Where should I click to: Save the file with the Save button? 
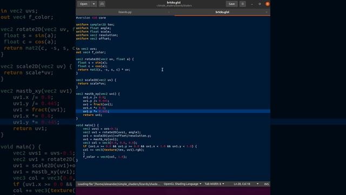coord(231,4)
